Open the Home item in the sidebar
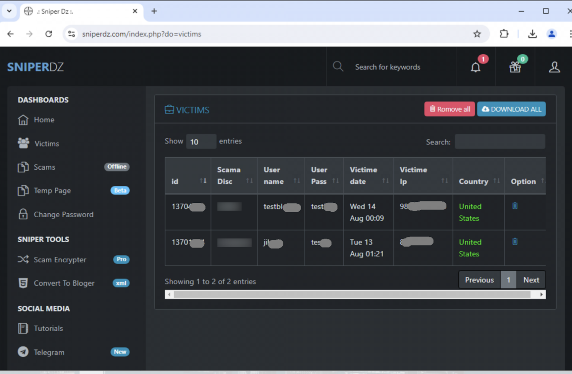The height and width of the screenshot is (374, 572). tap(44, 120)
